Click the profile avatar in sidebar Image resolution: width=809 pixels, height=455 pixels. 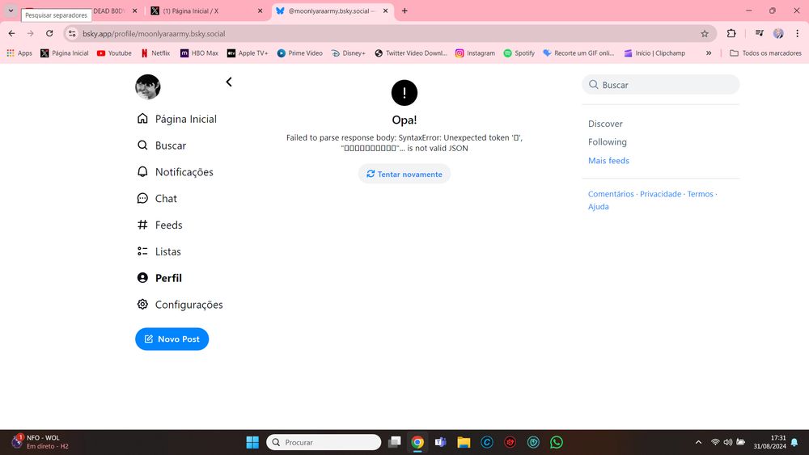click(x=148, y=86)
